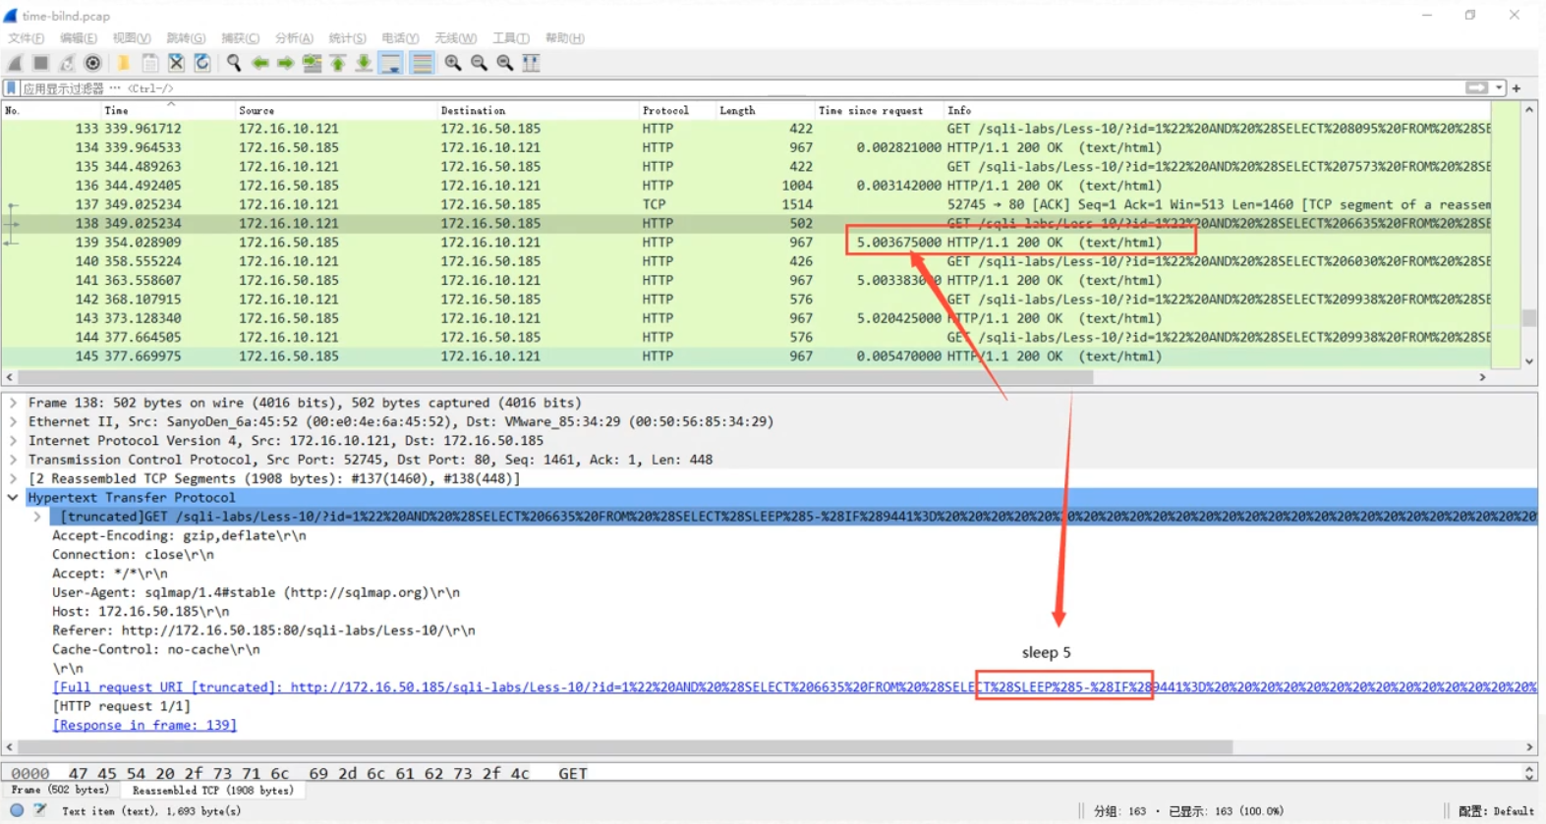Switch to Reassembled TCP (1908 bytes) tab
Image resolution: width=1546 pixels, height=824 pixels.
(x=212, y=791)
